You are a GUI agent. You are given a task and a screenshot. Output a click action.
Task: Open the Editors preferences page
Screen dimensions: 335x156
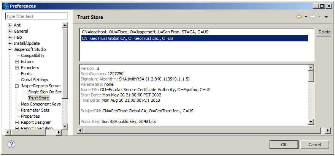[x=27, y=61]
